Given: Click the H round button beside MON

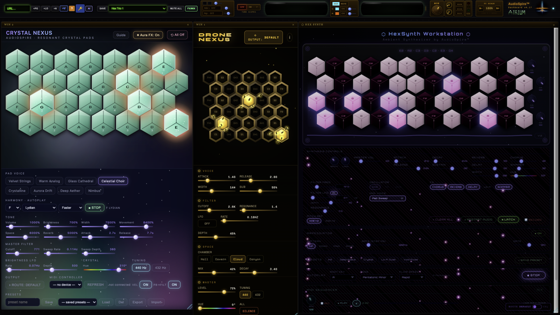Looking at the screenshot, I should click(x=449, y=5).
